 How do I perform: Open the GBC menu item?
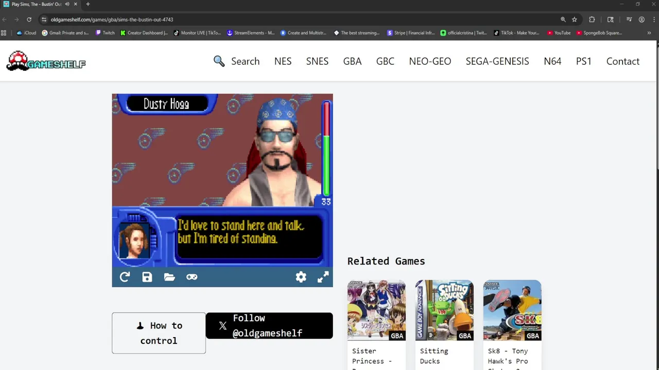point(385,61)
